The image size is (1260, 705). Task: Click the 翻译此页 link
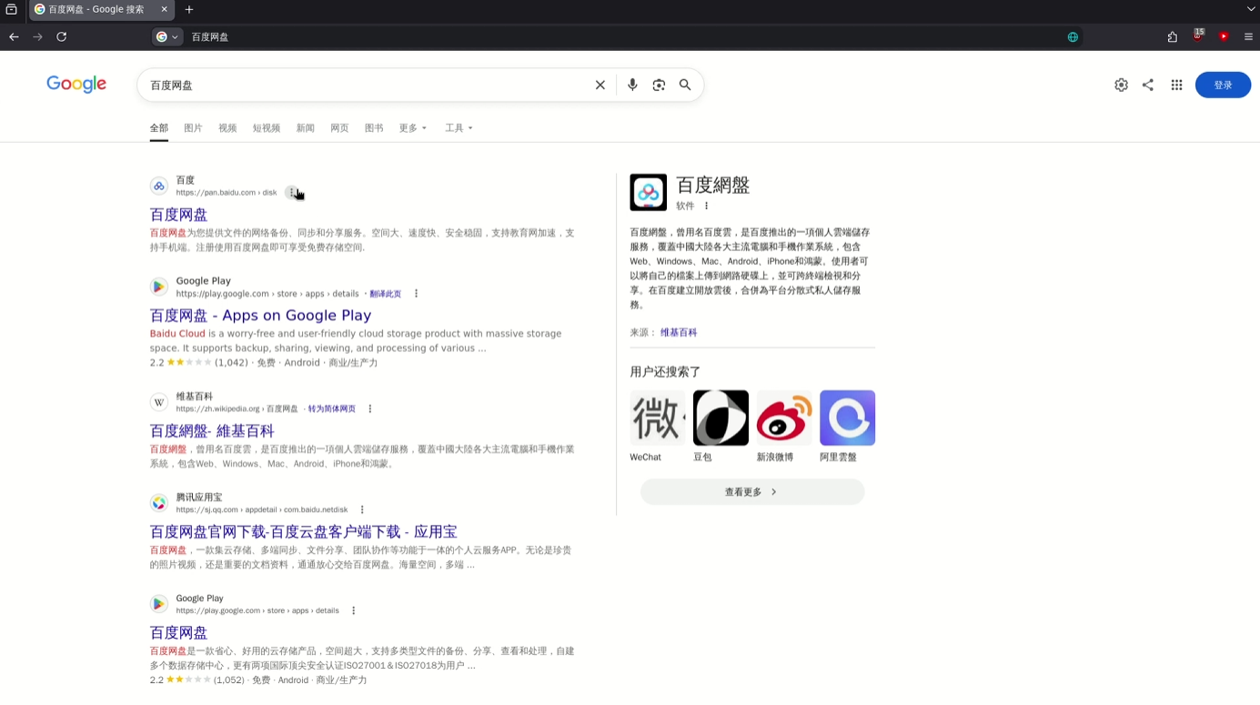385,294
